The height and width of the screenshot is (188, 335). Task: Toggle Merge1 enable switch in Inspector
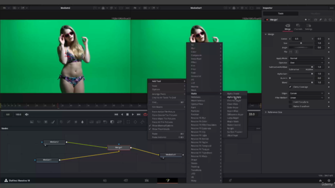coord(267,20)
